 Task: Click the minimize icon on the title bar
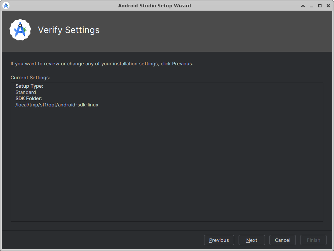(311, 6)
